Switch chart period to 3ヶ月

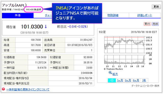pos(128,80)
